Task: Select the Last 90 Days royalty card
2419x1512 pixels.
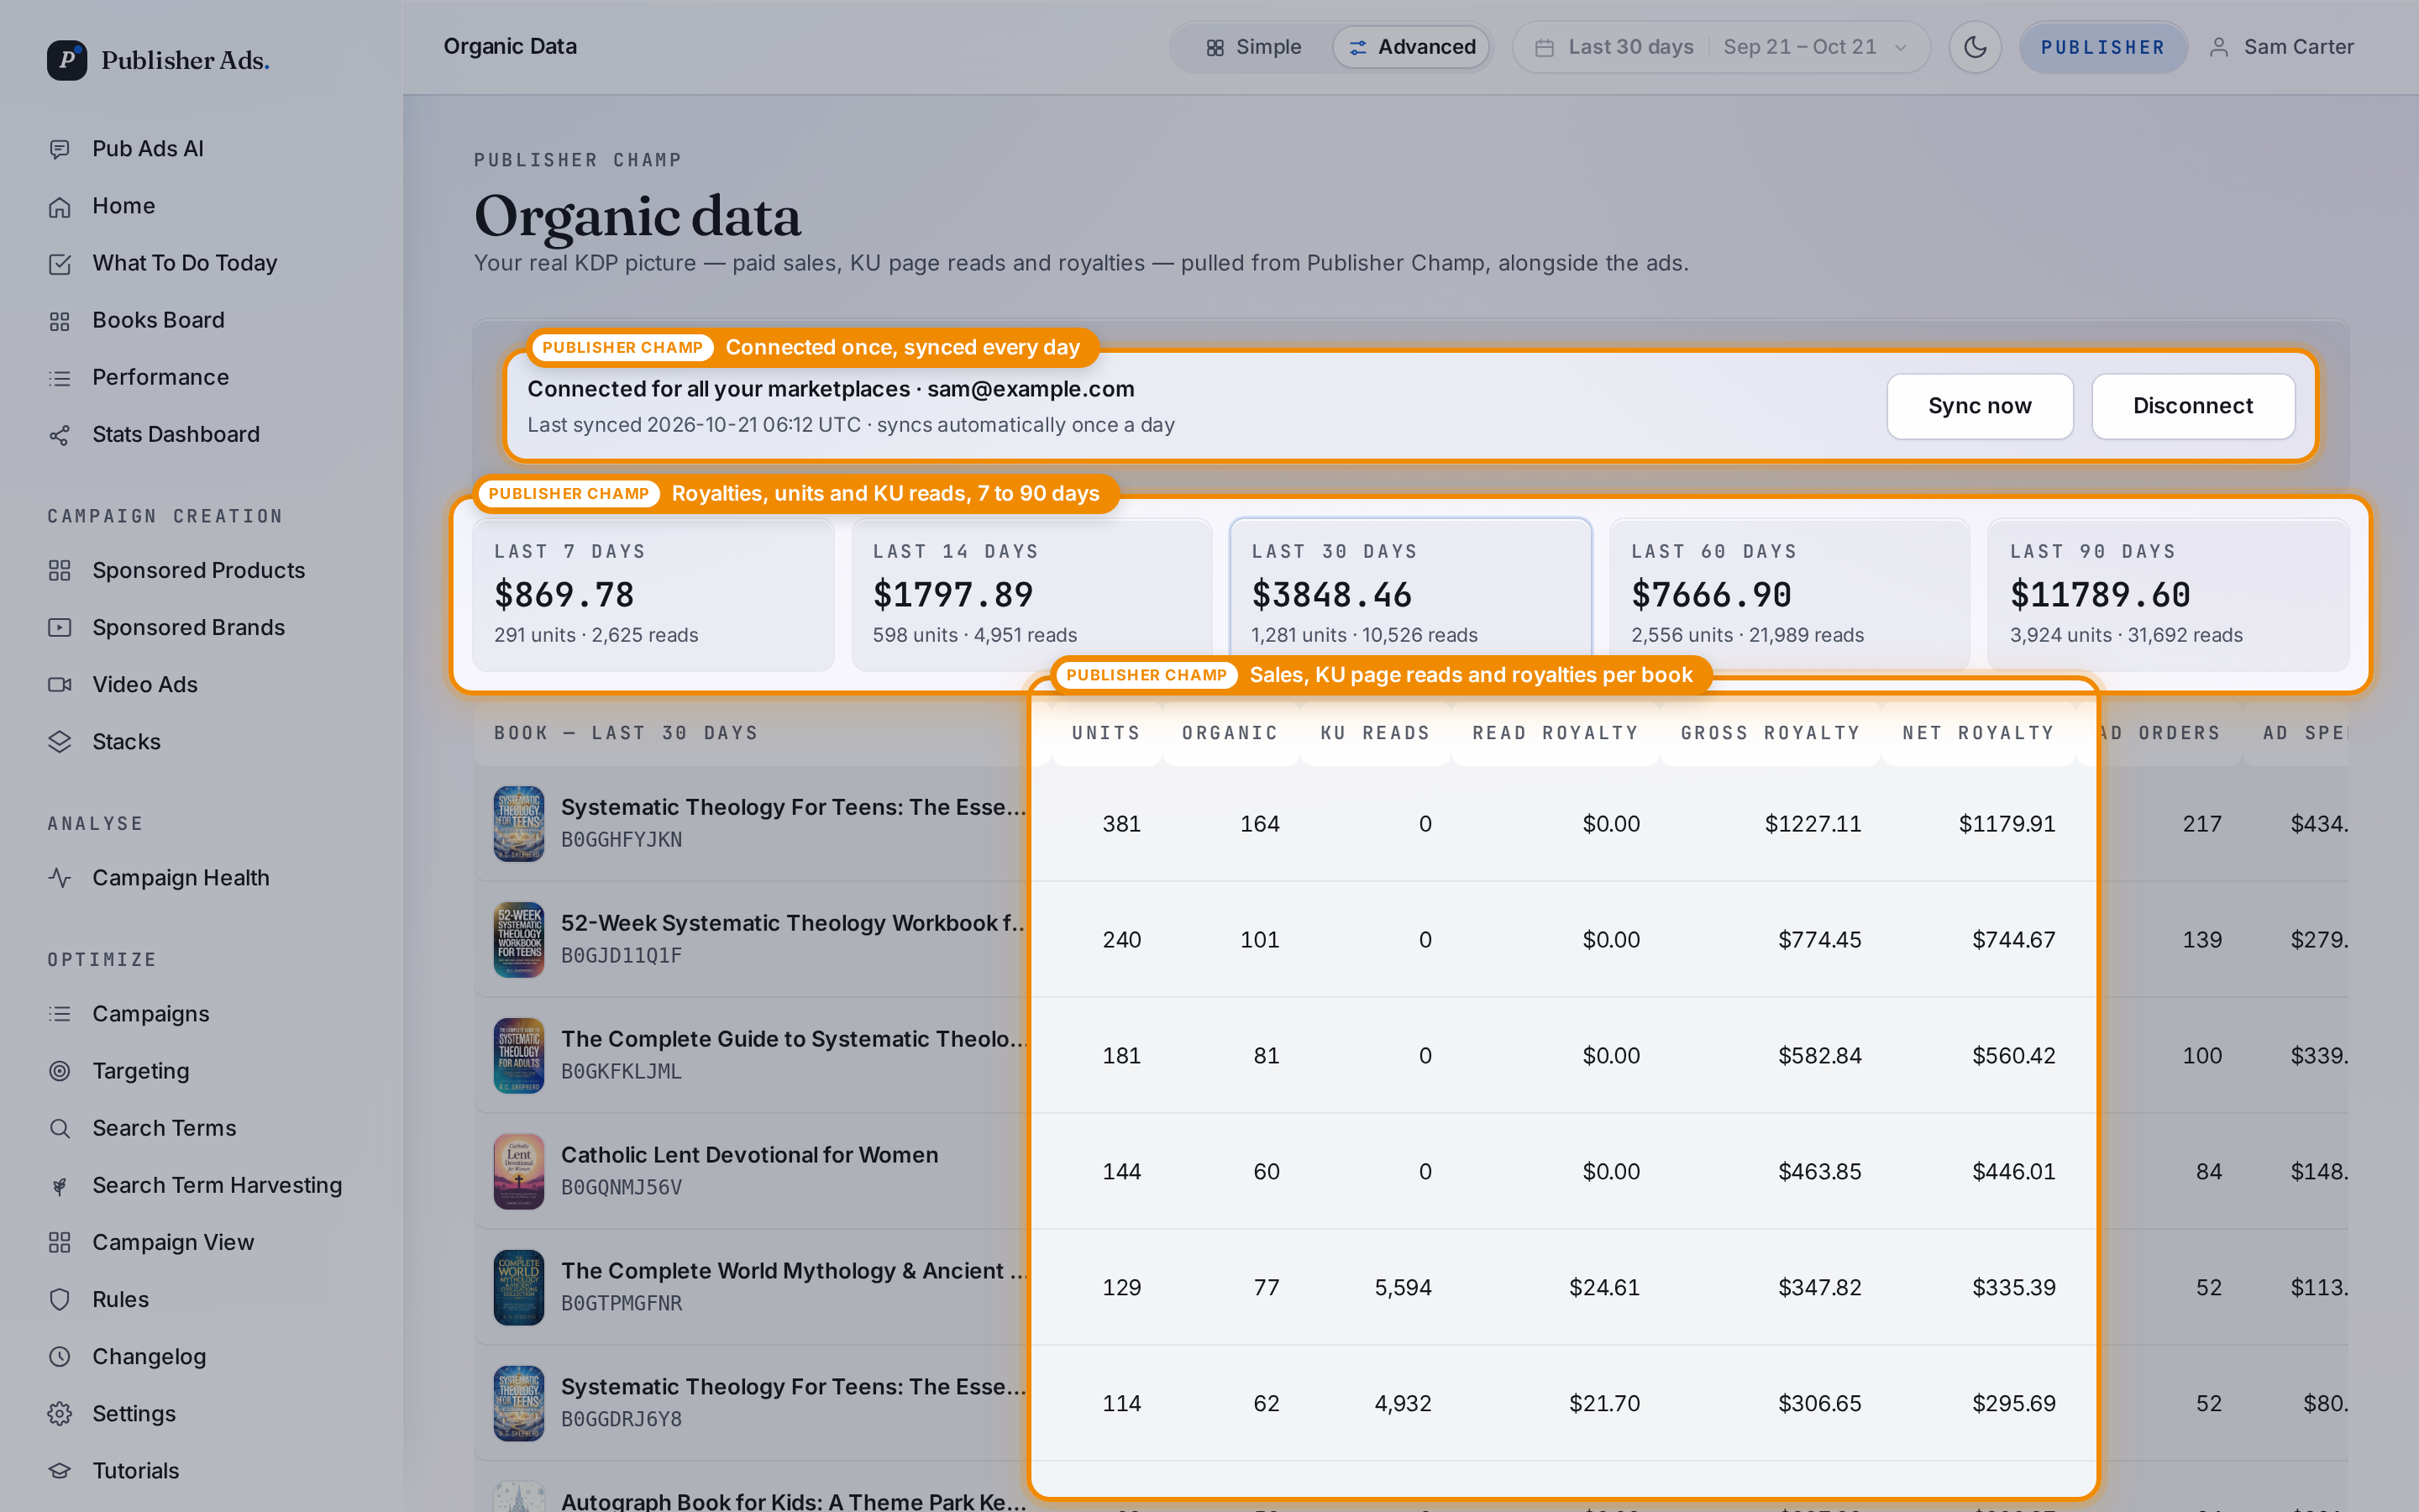Action: click(x=2168, y=595)
